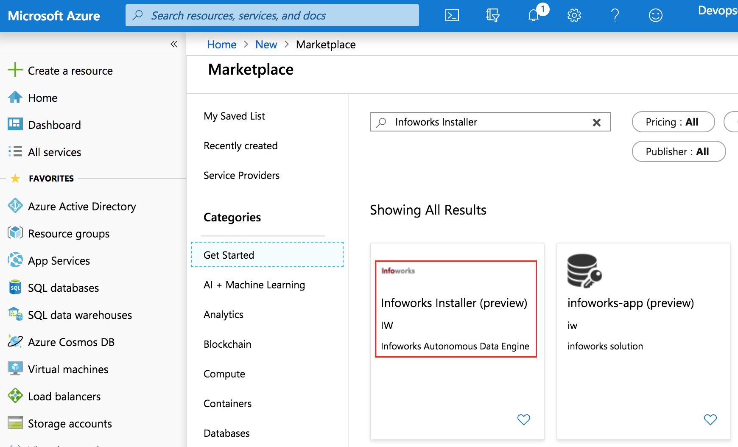Open notifications bell icon

pyautogui.click(x=534, y=16)
